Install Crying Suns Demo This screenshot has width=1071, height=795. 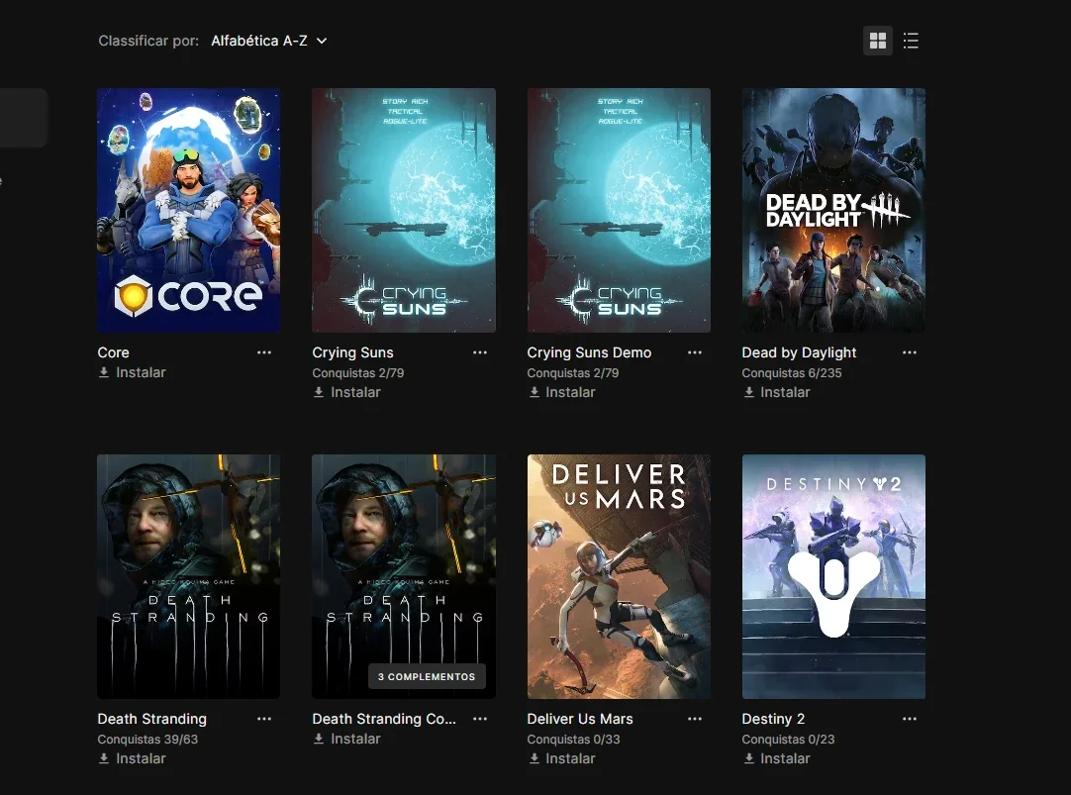561,392
